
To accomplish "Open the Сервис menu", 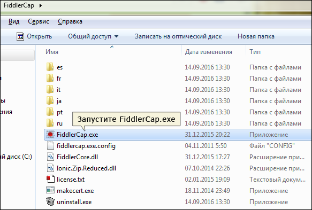I will (39, 21).
